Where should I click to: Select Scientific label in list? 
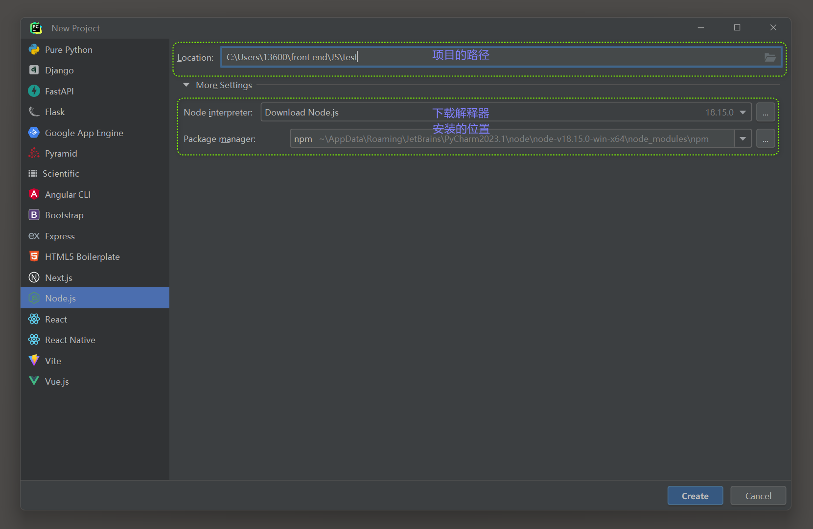click(61, 173)
